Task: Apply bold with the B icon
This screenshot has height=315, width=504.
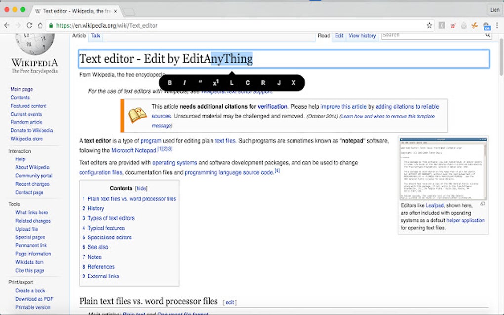Action: click(x=170, y=83)
